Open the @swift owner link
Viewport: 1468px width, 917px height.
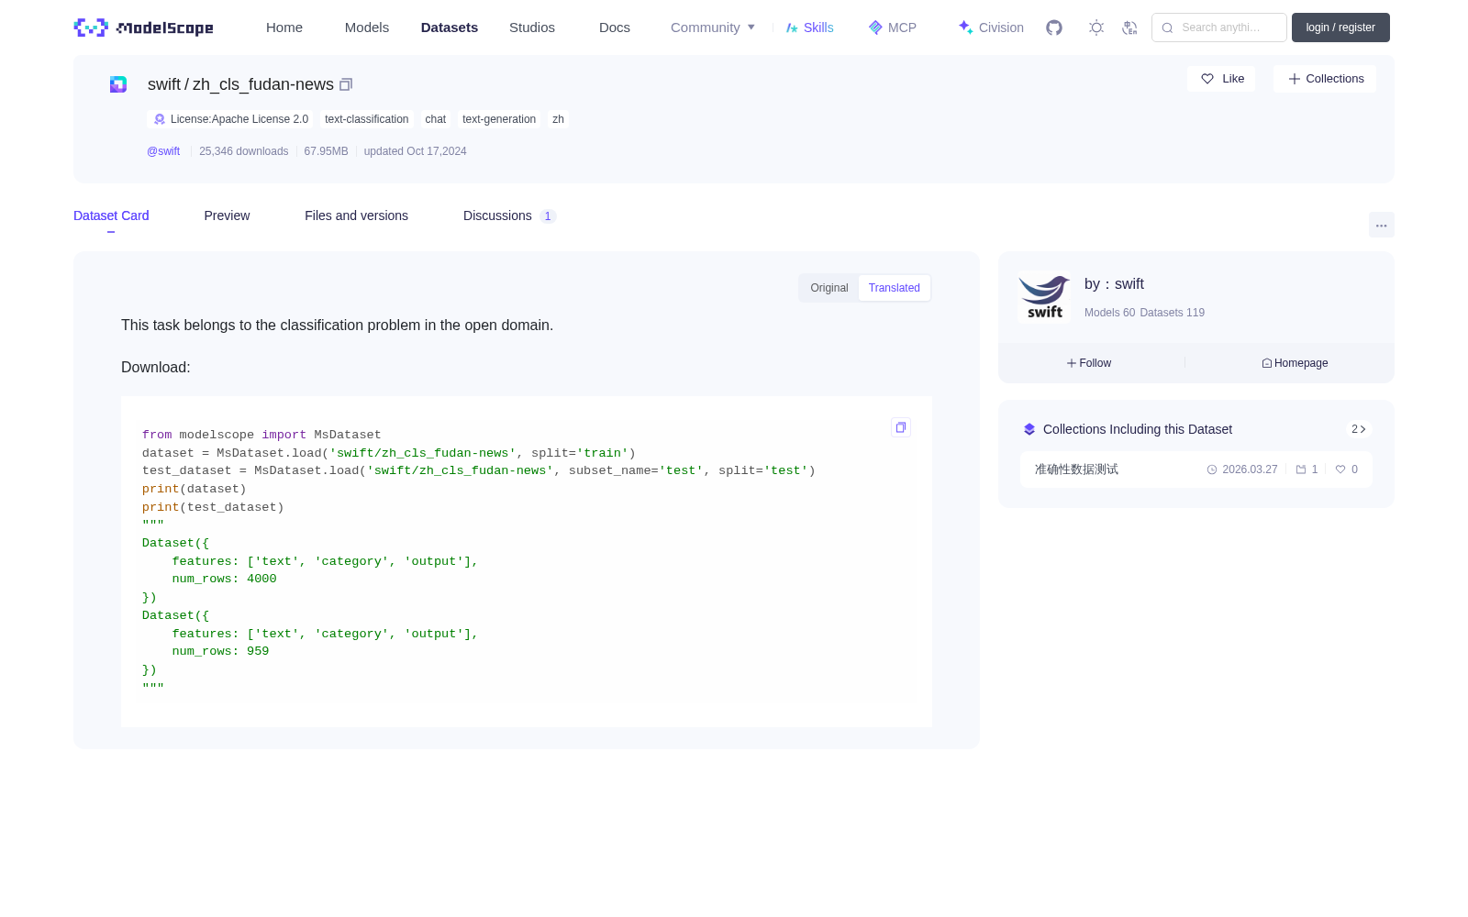point(163,151)
